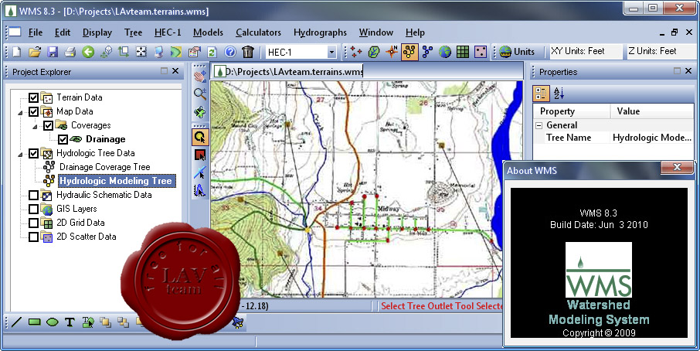Open a project with the folder icon
The width and height of the screenshot is (700, 351).
pos(34,52)
